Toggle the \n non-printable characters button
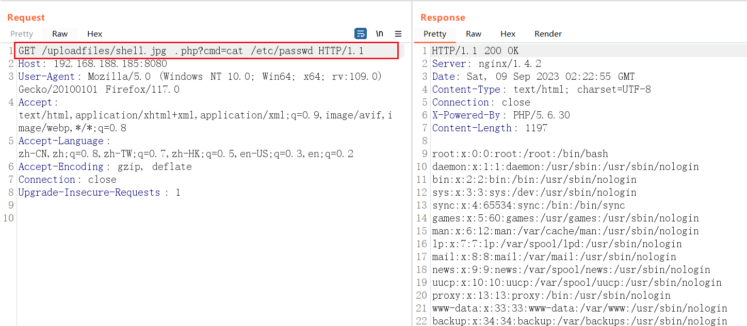Screen dimensions: 747x326 (x=379, y=33)
